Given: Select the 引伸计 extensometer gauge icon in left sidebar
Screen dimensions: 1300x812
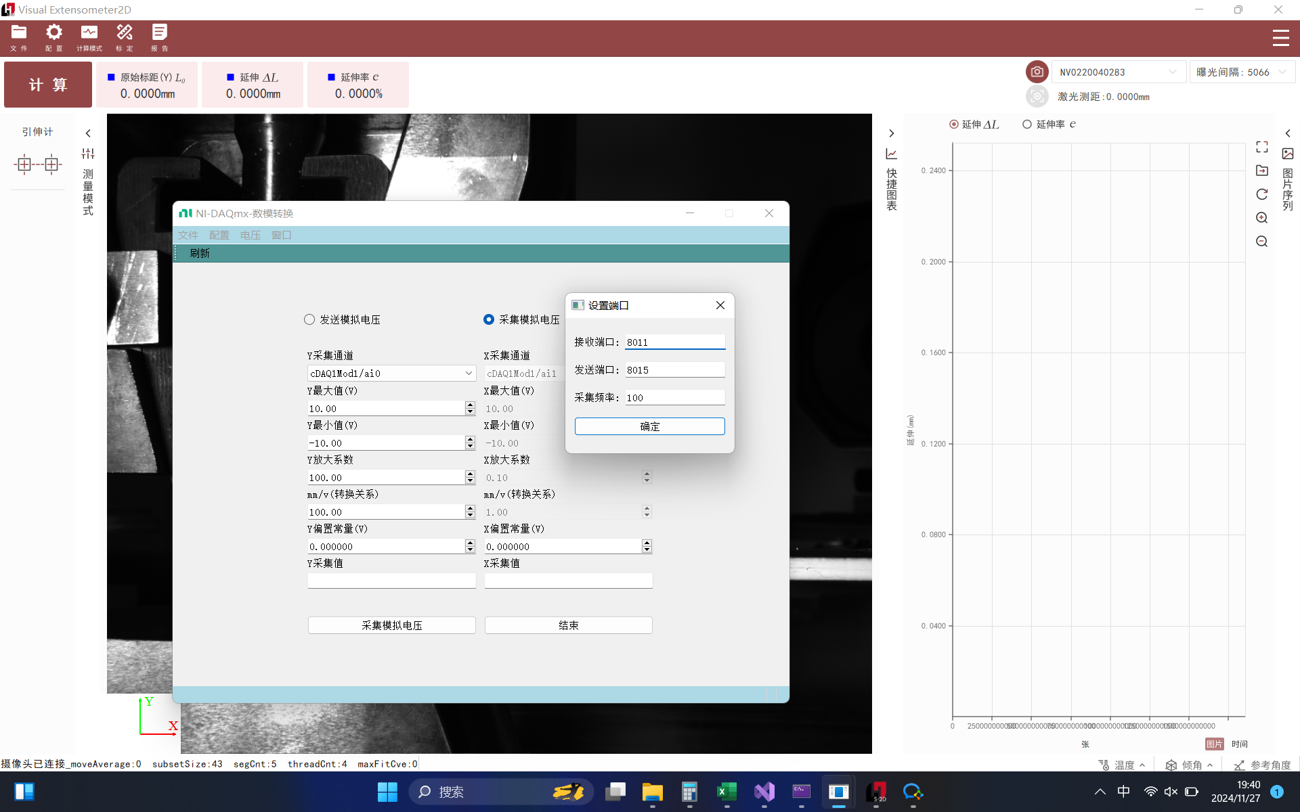Looking at the screenshot, I should click(37, 164).
